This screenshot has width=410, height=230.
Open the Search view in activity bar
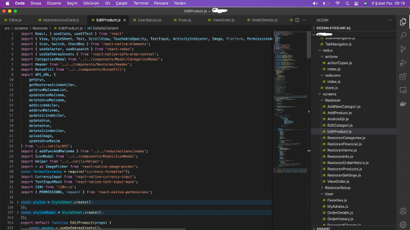403,35
